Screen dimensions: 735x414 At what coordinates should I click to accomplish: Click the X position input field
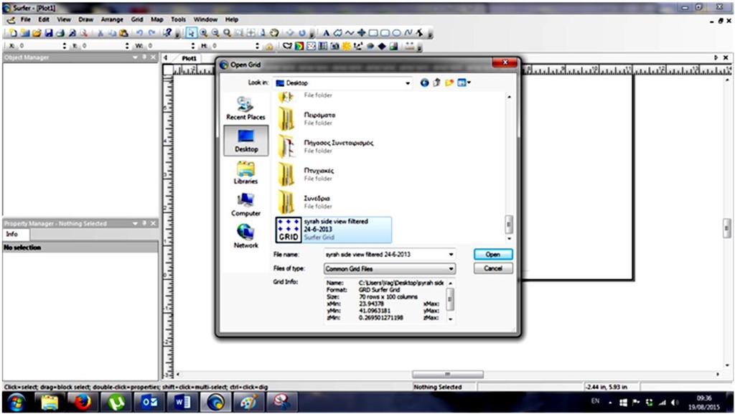(39, 46)
